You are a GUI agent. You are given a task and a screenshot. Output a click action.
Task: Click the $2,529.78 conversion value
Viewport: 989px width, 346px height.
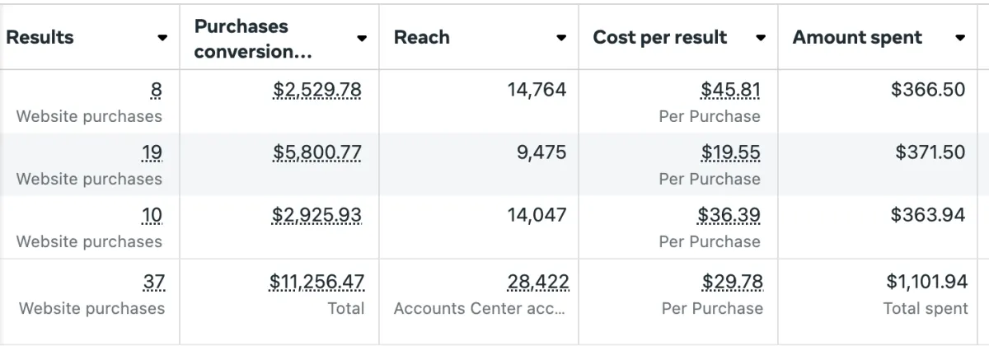point(316,90)
